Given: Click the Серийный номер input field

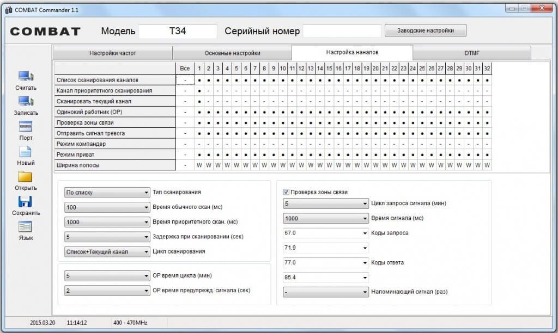Looking at the screenshot, I should pyautogui.click(x=342, y=31).
